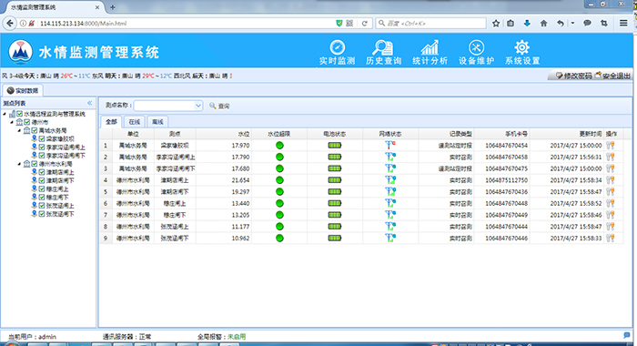The image size is (637, 346).
Task: Click the battery status icon in row 2
Action: pyautogui.click(x=335, y=157)
